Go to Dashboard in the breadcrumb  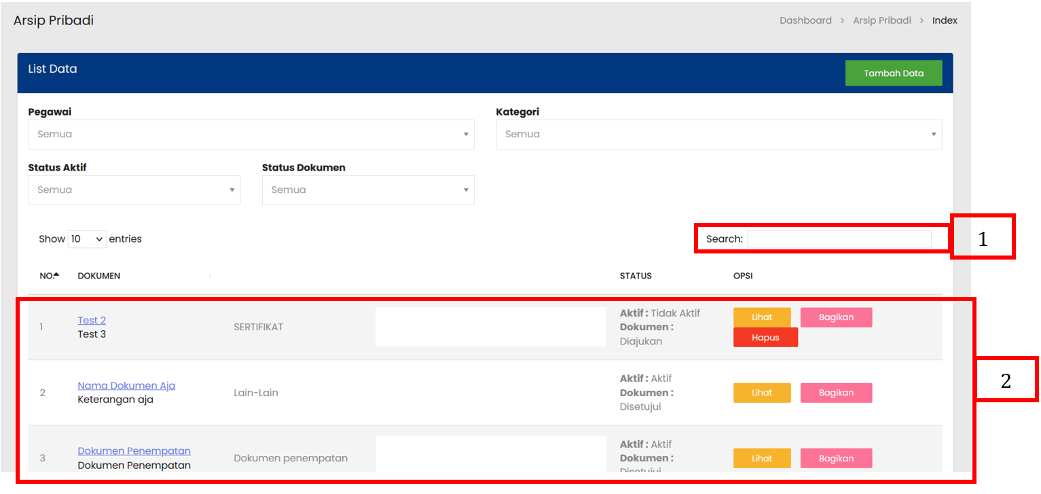tap(805, 20)
